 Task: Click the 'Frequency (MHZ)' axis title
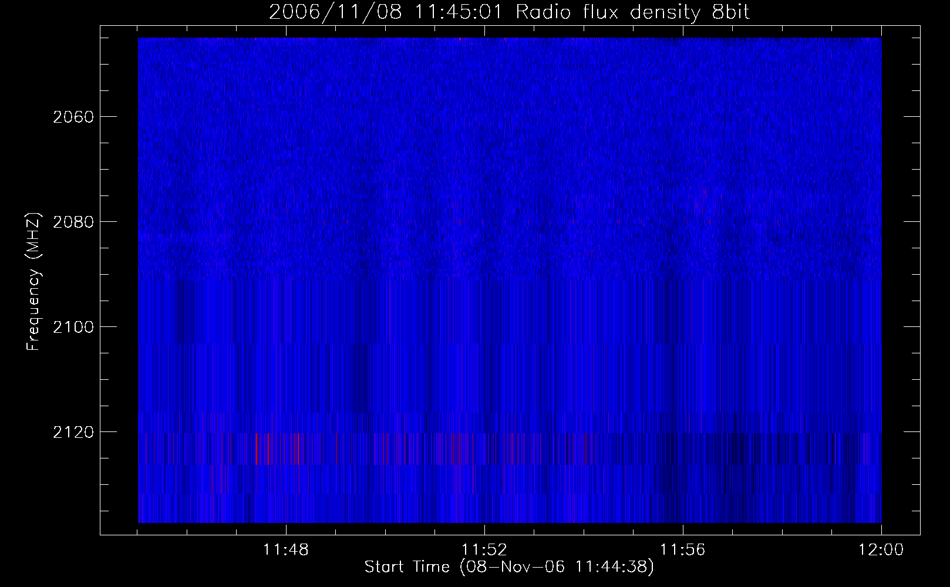click(x=33, y=282)
